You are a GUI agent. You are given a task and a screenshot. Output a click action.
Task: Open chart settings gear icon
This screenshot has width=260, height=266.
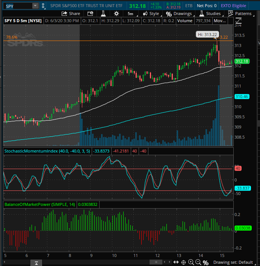116,14
